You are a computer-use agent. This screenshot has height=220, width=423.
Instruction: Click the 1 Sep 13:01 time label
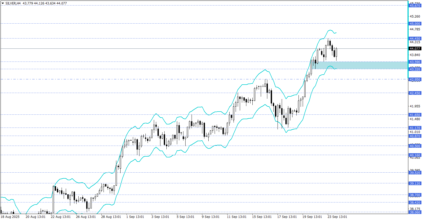(135, 217)
